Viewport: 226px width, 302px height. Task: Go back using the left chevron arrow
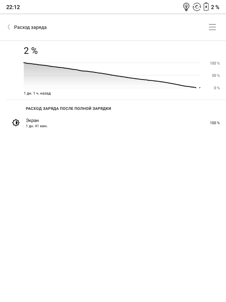point(9,27)
